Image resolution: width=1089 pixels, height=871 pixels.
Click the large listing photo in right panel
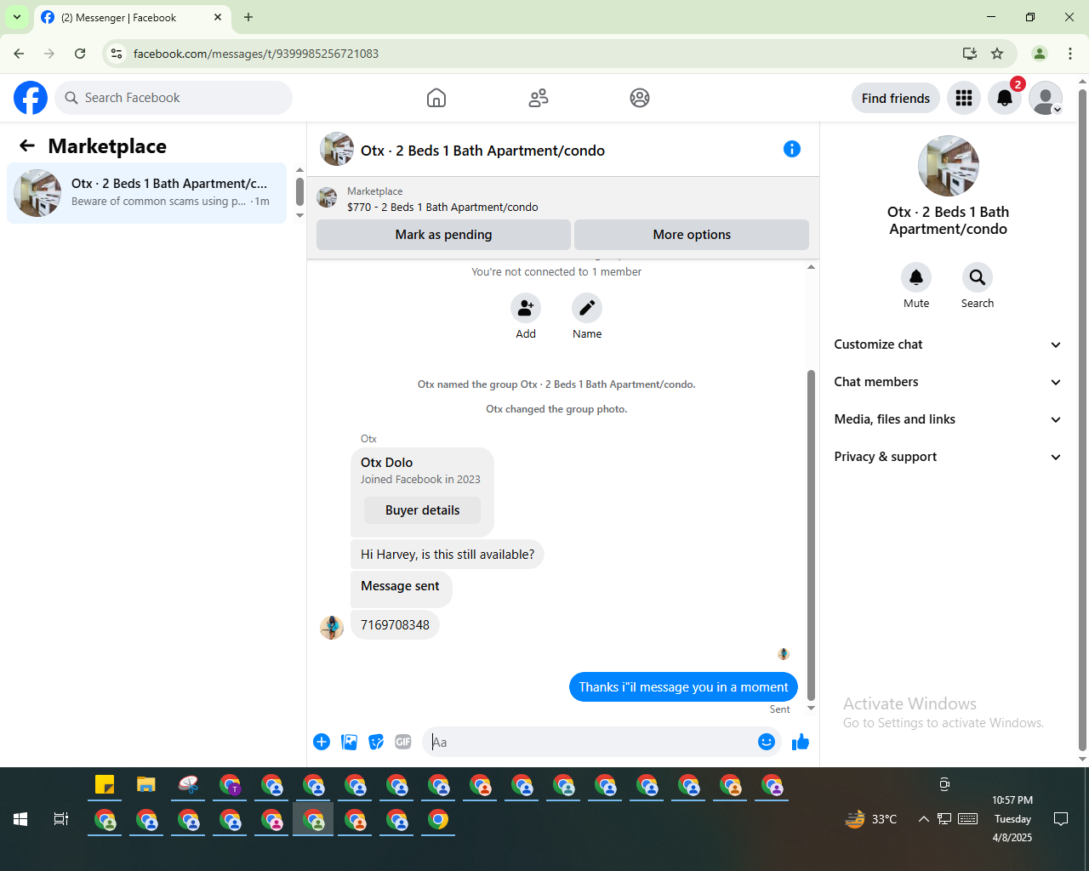[948, 166]
